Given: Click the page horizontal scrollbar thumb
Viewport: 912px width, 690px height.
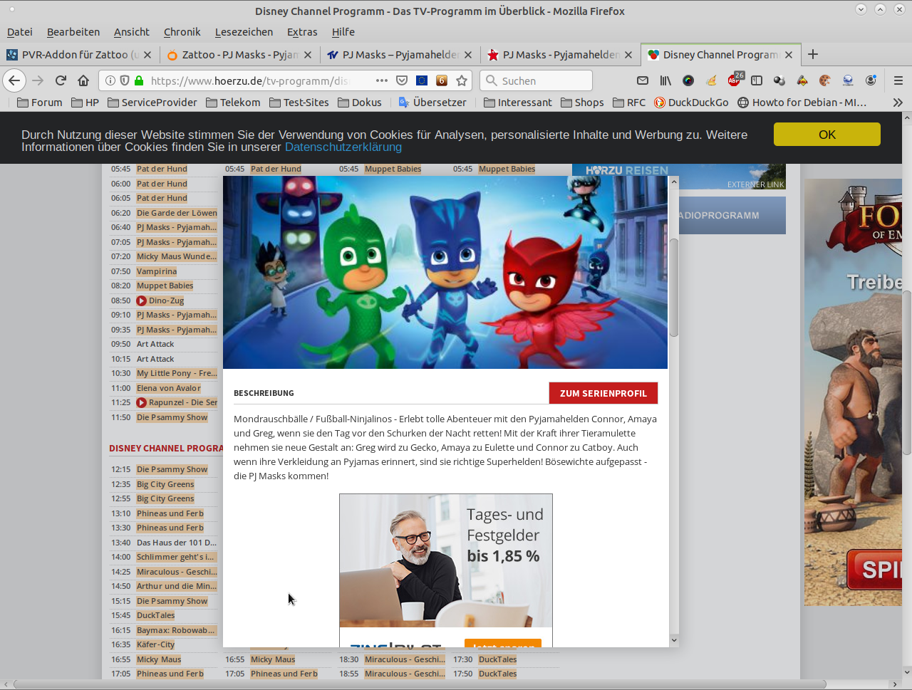Looking at the screenshot, I should coord(419,684).
